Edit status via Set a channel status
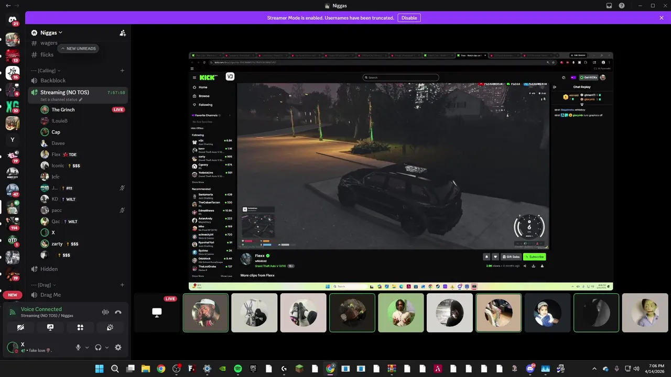The height and width of the screenshot is (377, 671). click(61, 99)
